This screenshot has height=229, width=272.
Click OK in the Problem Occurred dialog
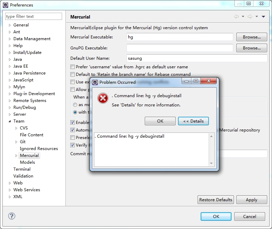160,121
